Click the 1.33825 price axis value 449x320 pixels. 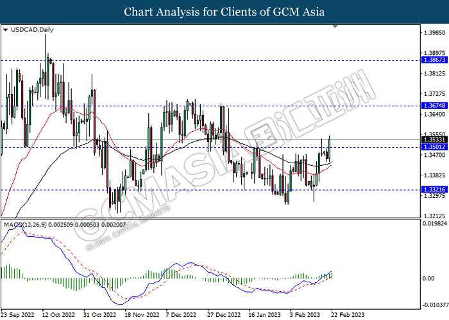click(435, 175)
